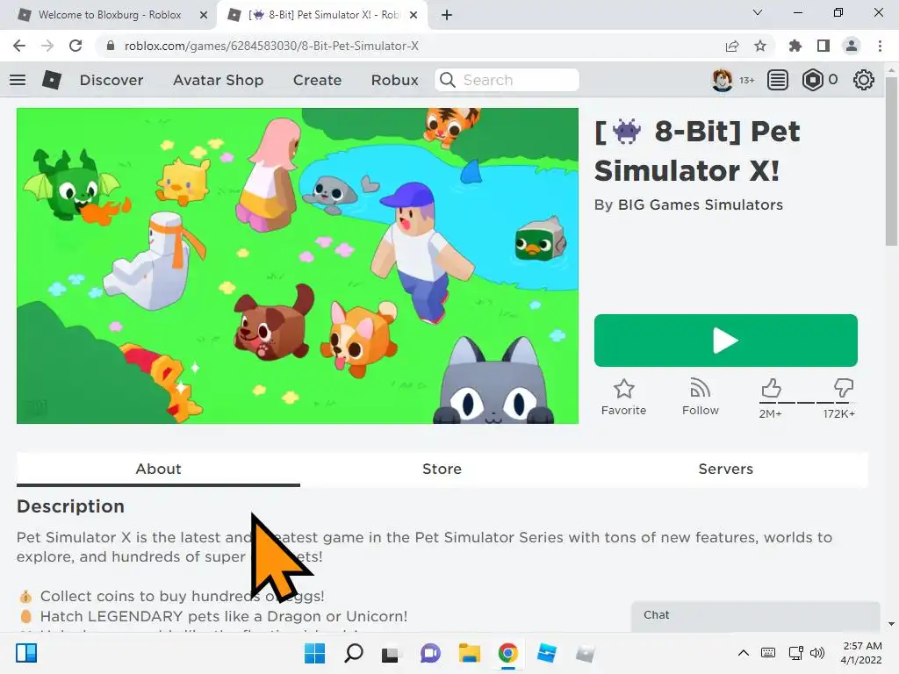
Task: Close the Welcome to Bloxburg tab
Action: [x=204, y=15]
